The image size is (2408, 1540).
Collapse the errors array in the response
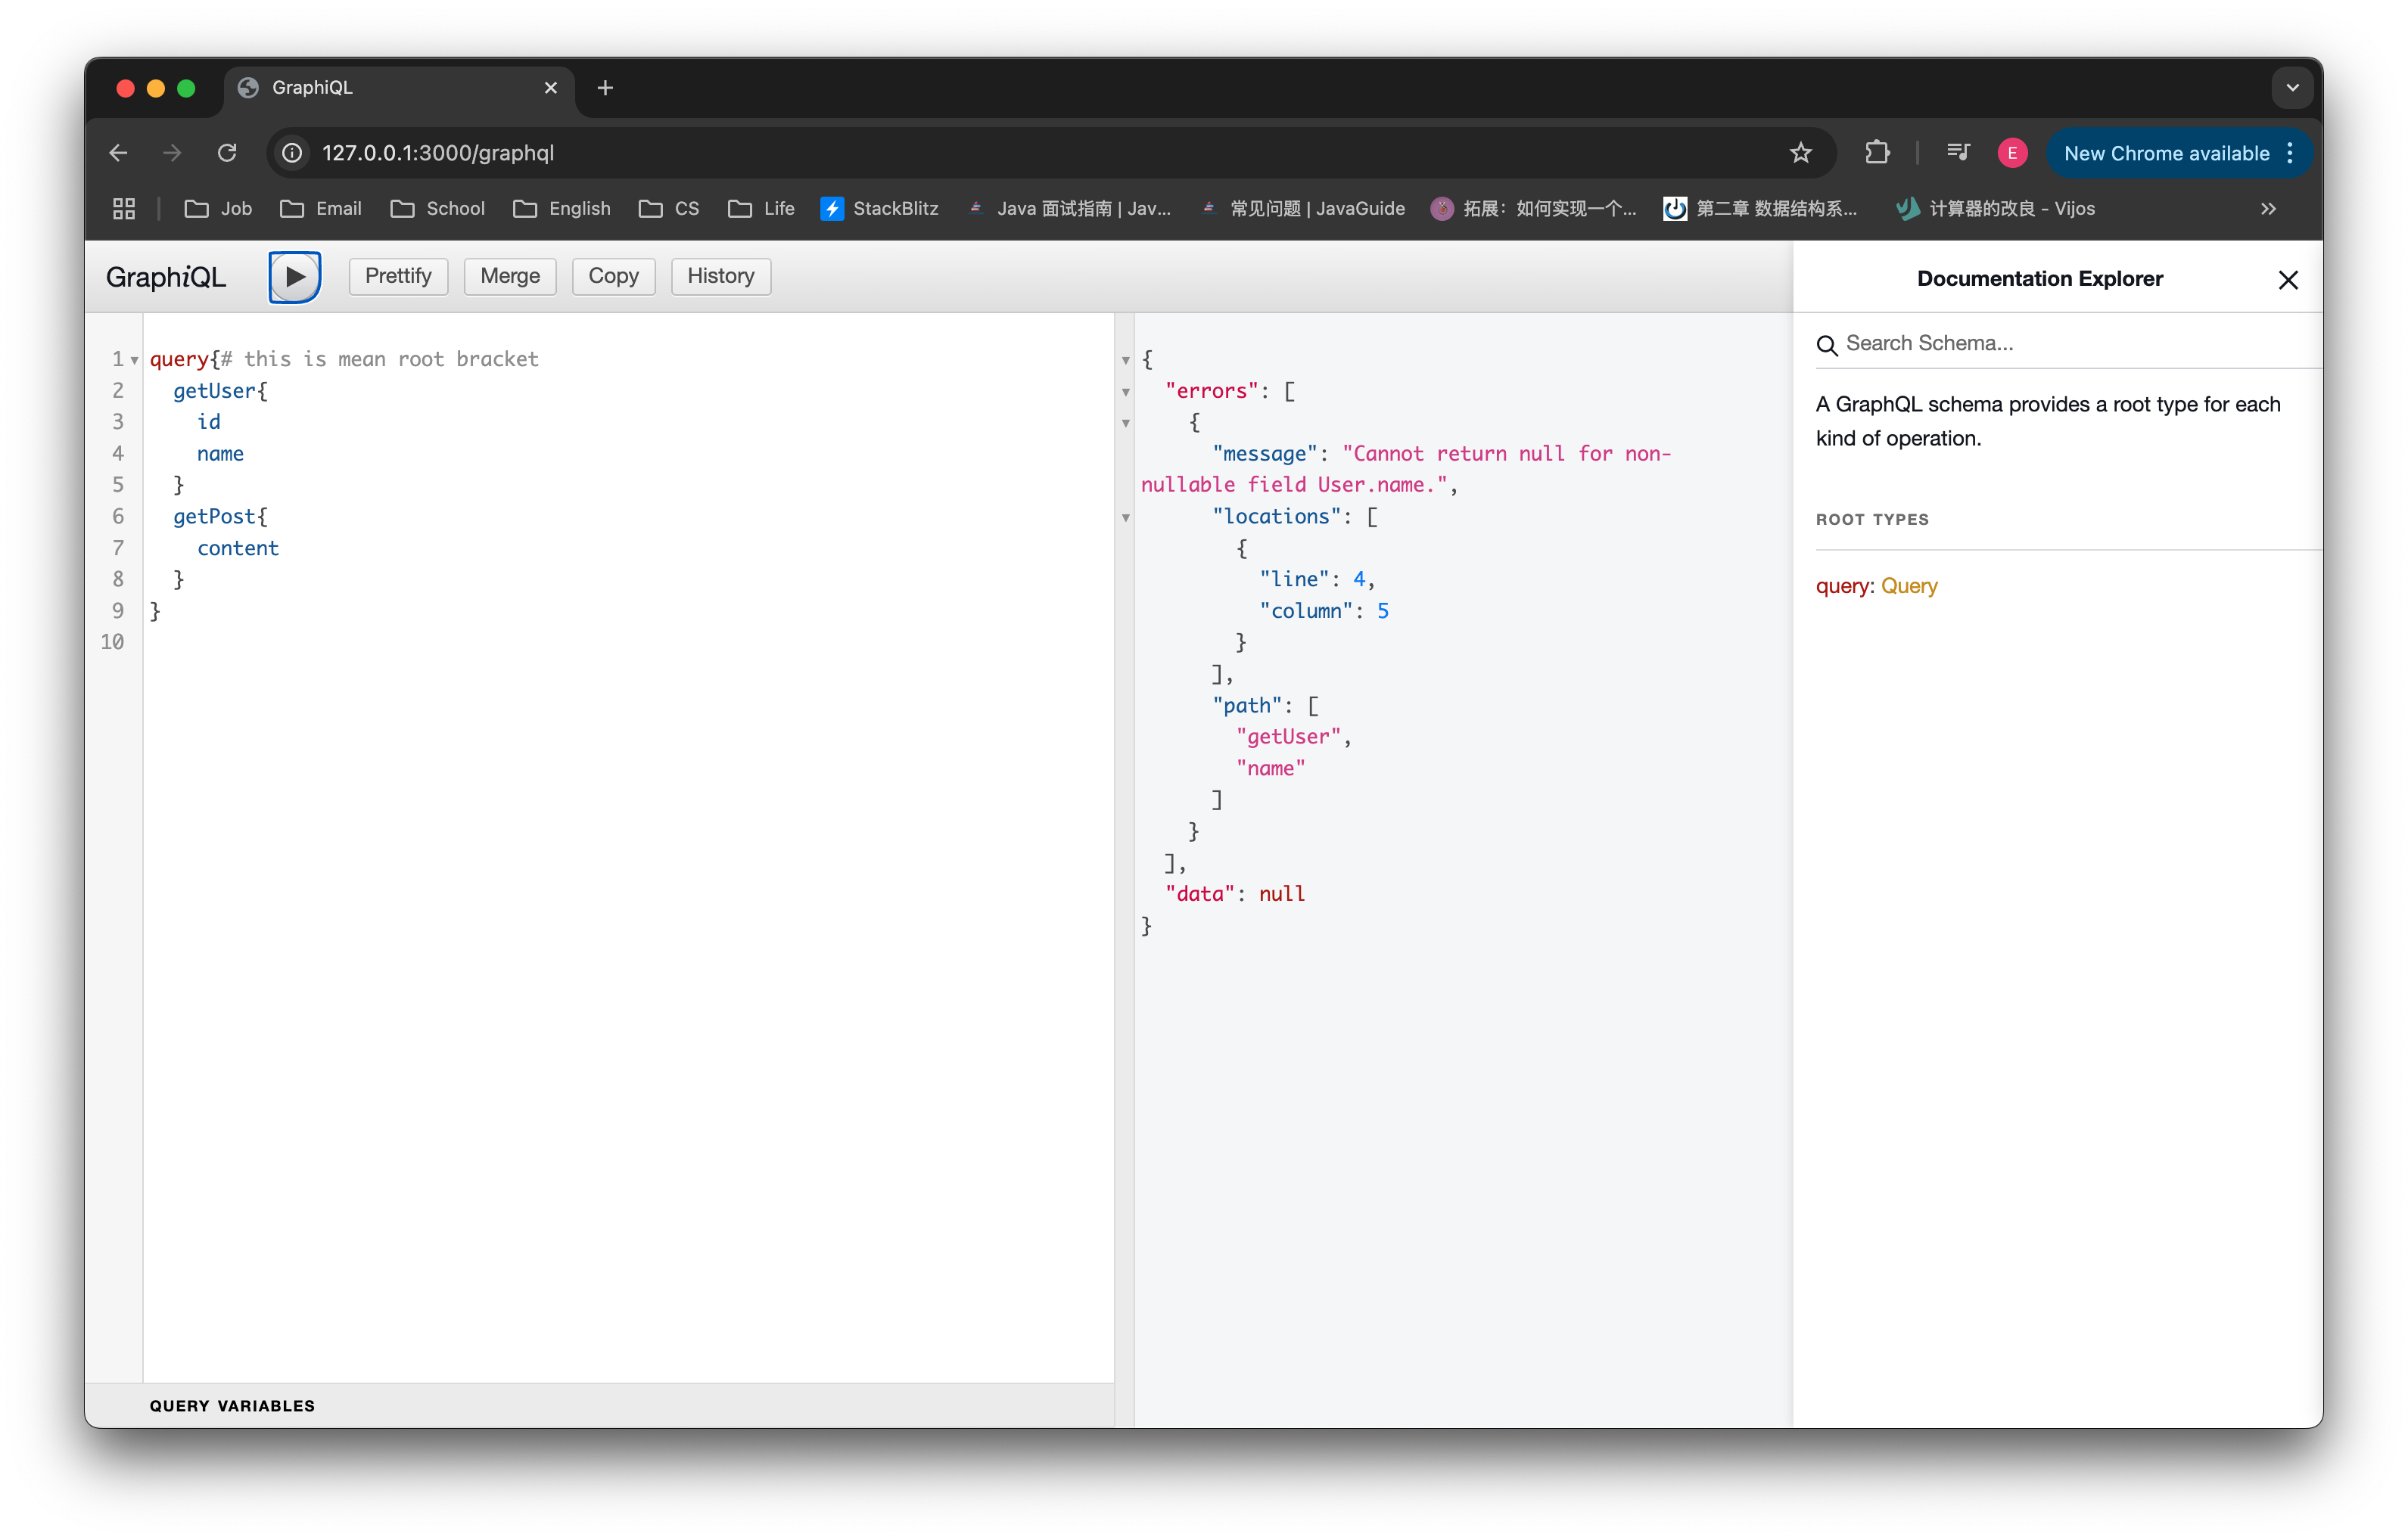[1128, 393]
